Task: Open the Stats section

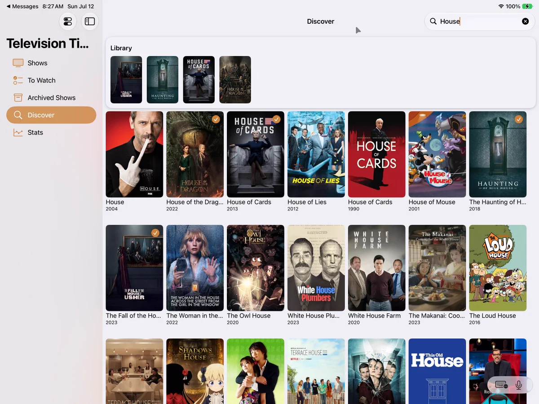Action: (x=51, y=132)
